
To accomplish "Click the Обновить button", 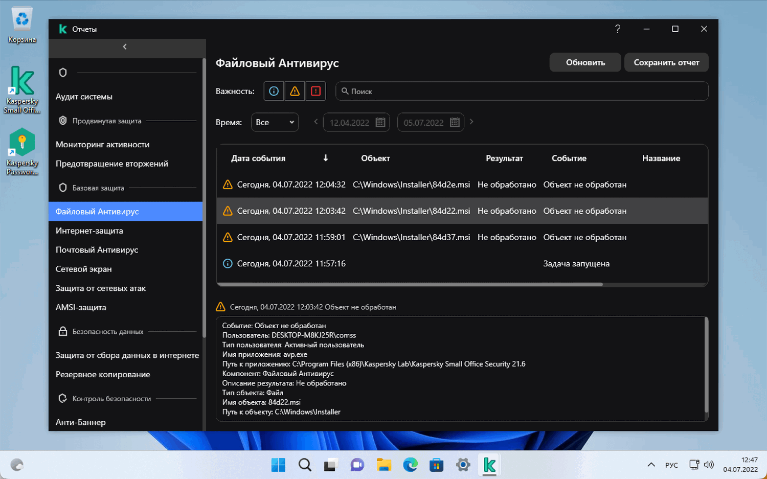I will point(585,62).
